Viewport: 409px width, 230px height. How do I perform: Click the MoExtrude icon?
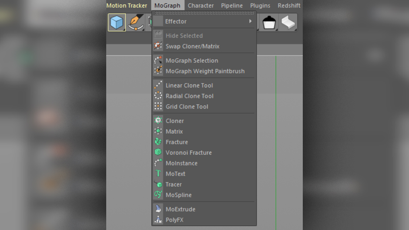coord(158,209)
